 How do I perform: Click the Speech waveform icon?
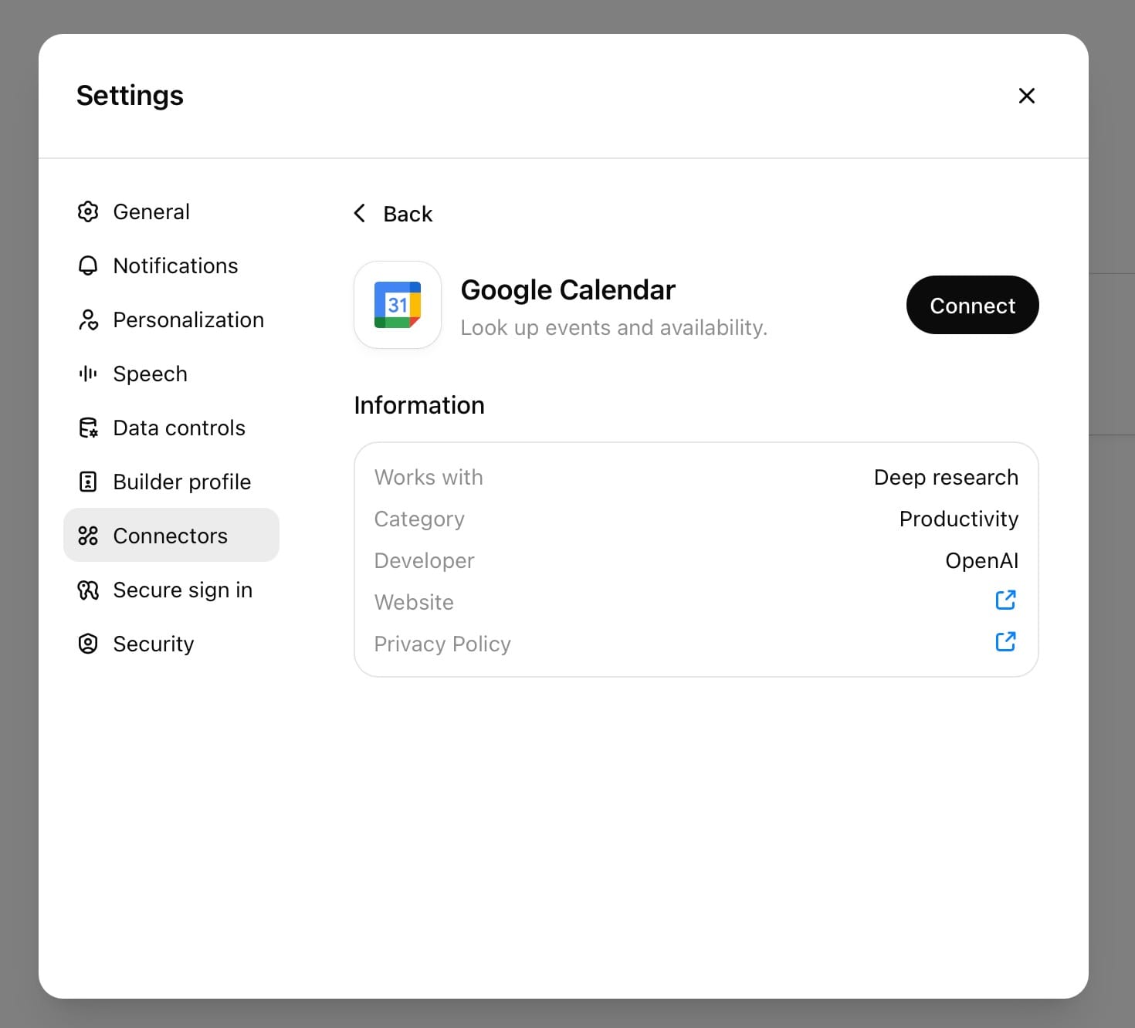[88, 374]
